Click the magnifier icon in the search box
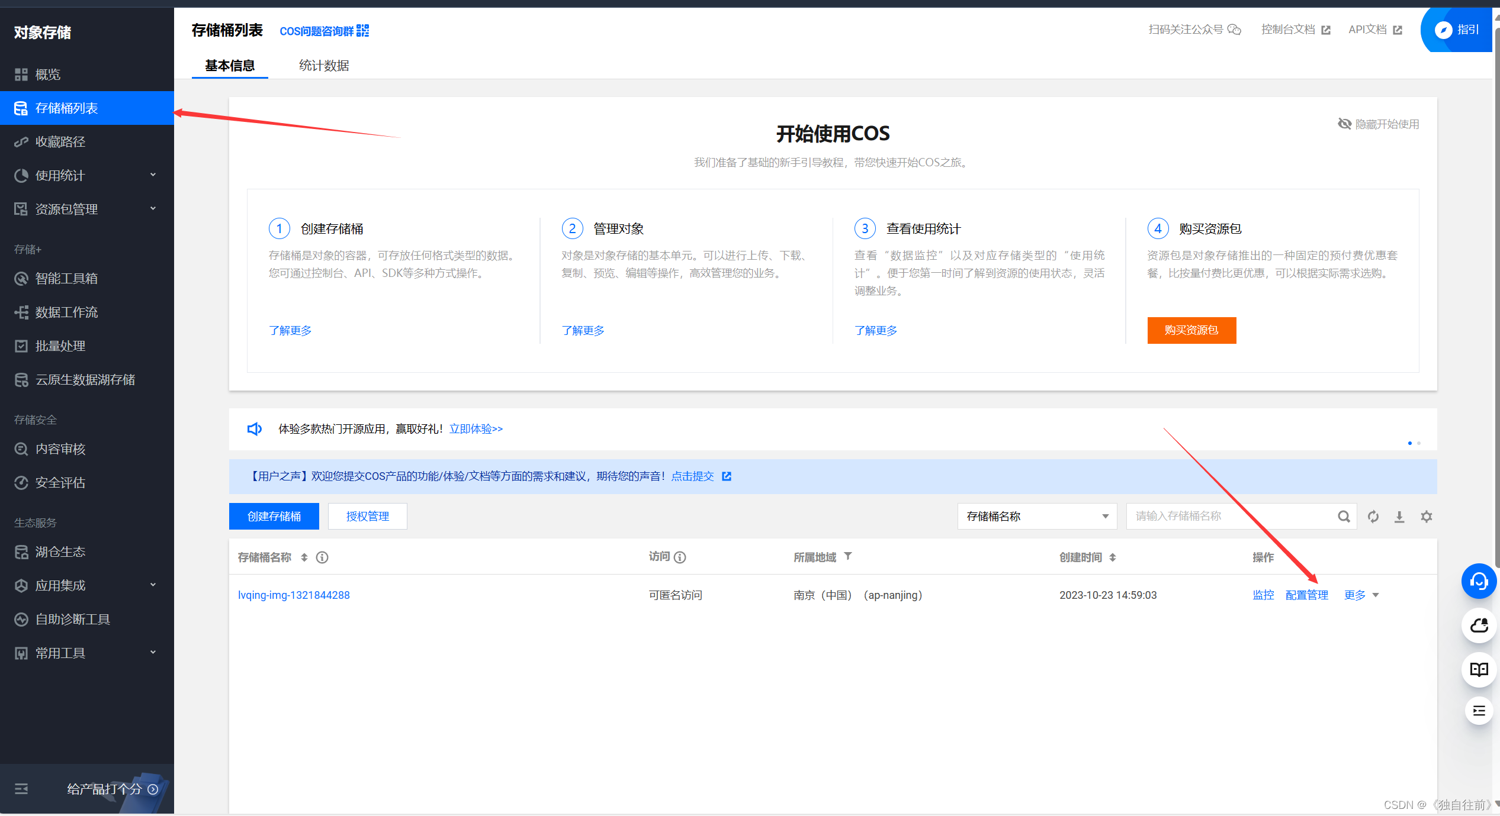The width and height of the screenshot is (1500, 816). pos(1344,516)
